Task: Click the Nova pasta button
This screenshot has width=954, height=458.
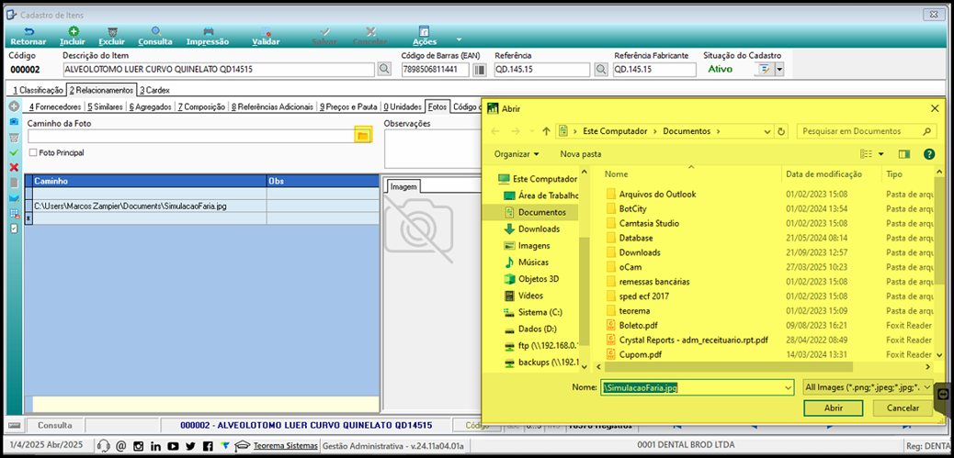Action: tap(581, 154)
